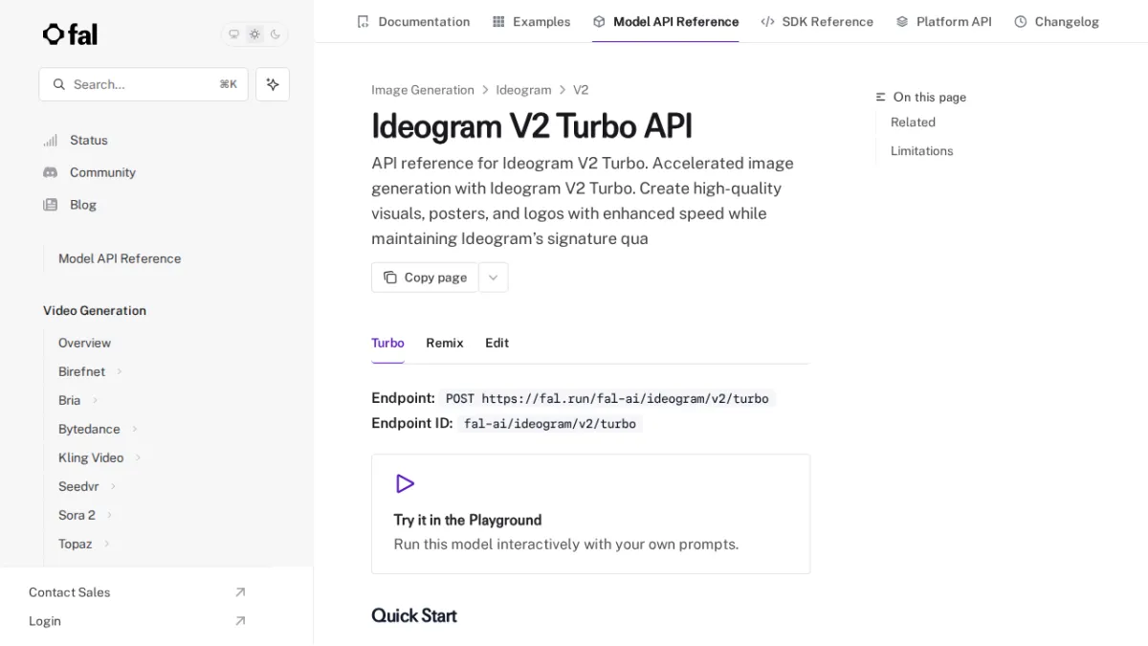The image size is (1148, 646).
Task: Jump to Limitations section
Action: [x=921, y=151]
